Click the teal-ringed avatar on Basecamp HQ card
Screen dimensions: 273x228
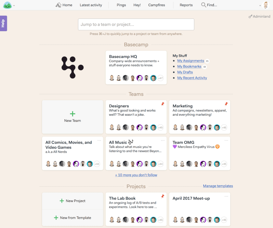[153, 78]
